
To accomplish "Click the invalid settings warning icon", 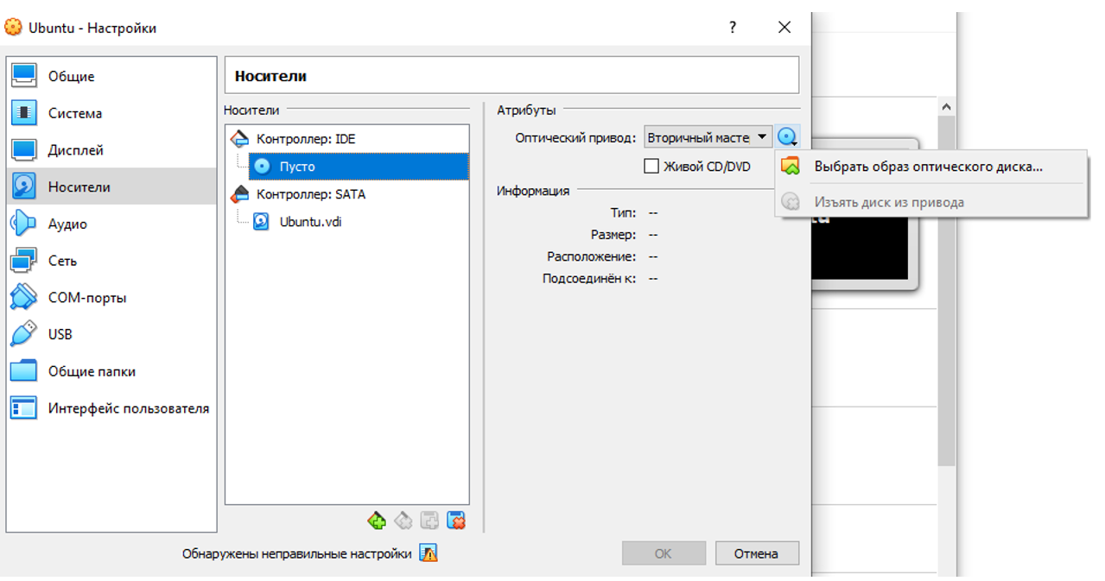I will tap(429, 553).
